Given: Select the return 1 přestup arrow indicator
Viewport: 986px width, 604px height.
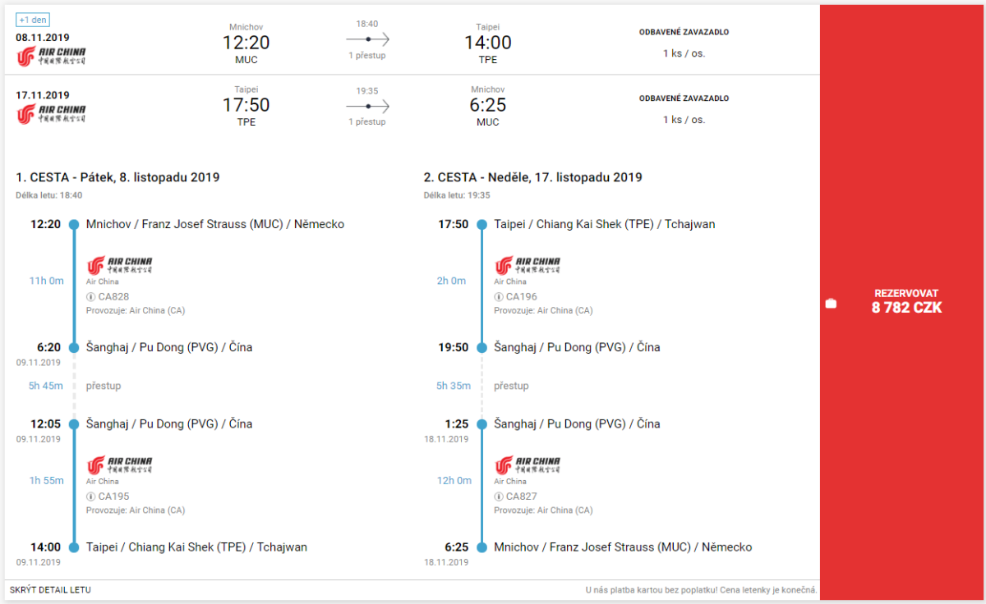Looking at the screenshot, I should pyautogui.click(x=367, y=107).
